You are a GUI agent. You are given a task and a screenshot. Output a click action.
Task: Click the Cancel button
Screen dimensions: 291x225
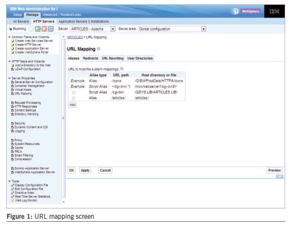pyautogui.click(x=105, y=170)
